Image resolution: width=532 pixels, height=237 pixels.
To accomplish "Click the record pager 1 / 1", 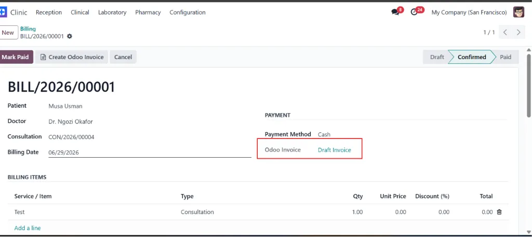I will point(489,33).
